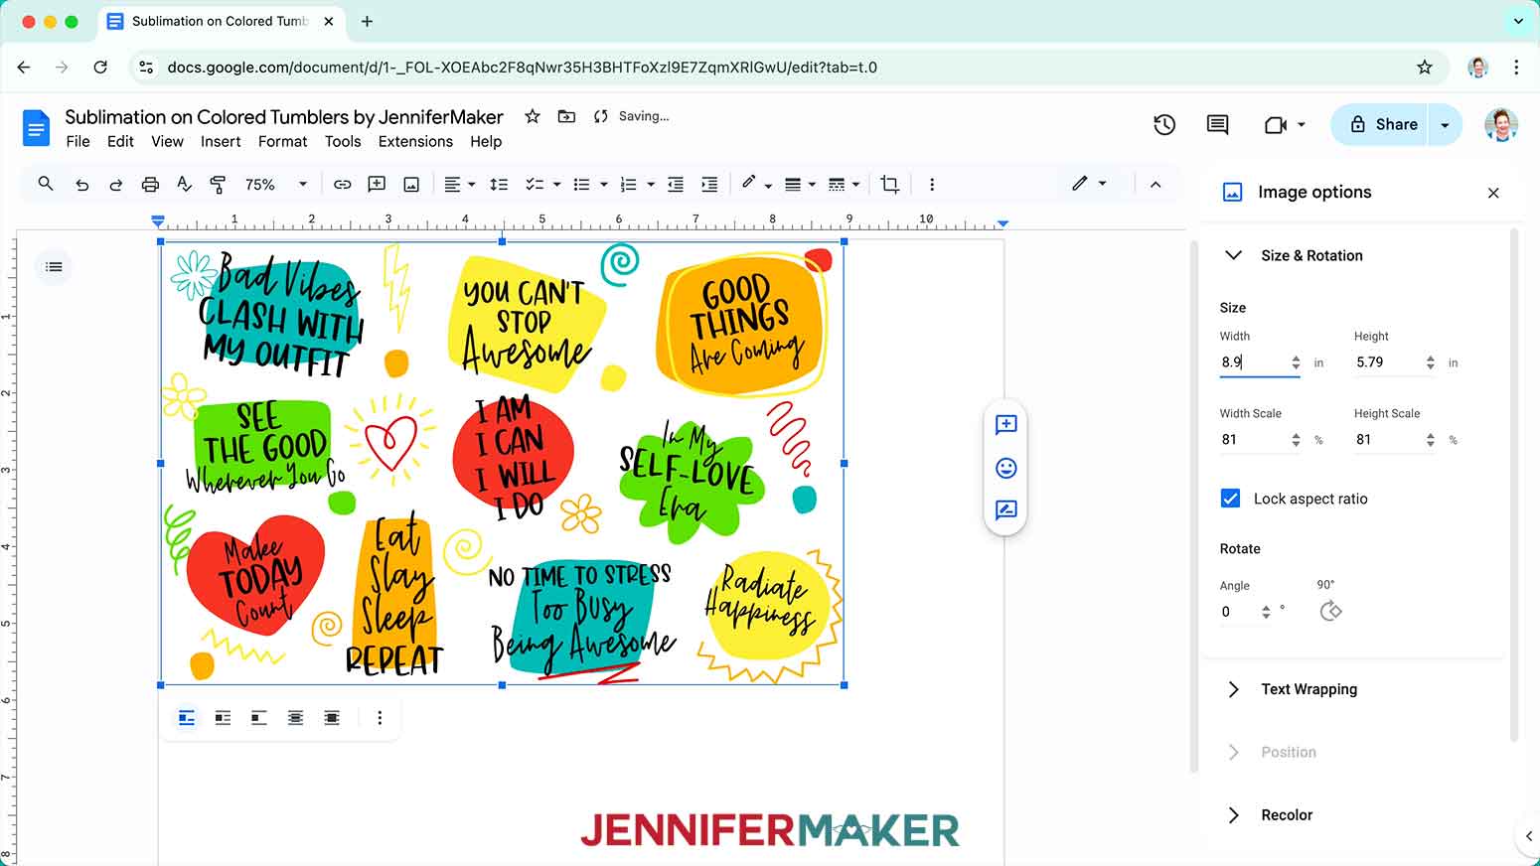Select the crop image tool

889,185
